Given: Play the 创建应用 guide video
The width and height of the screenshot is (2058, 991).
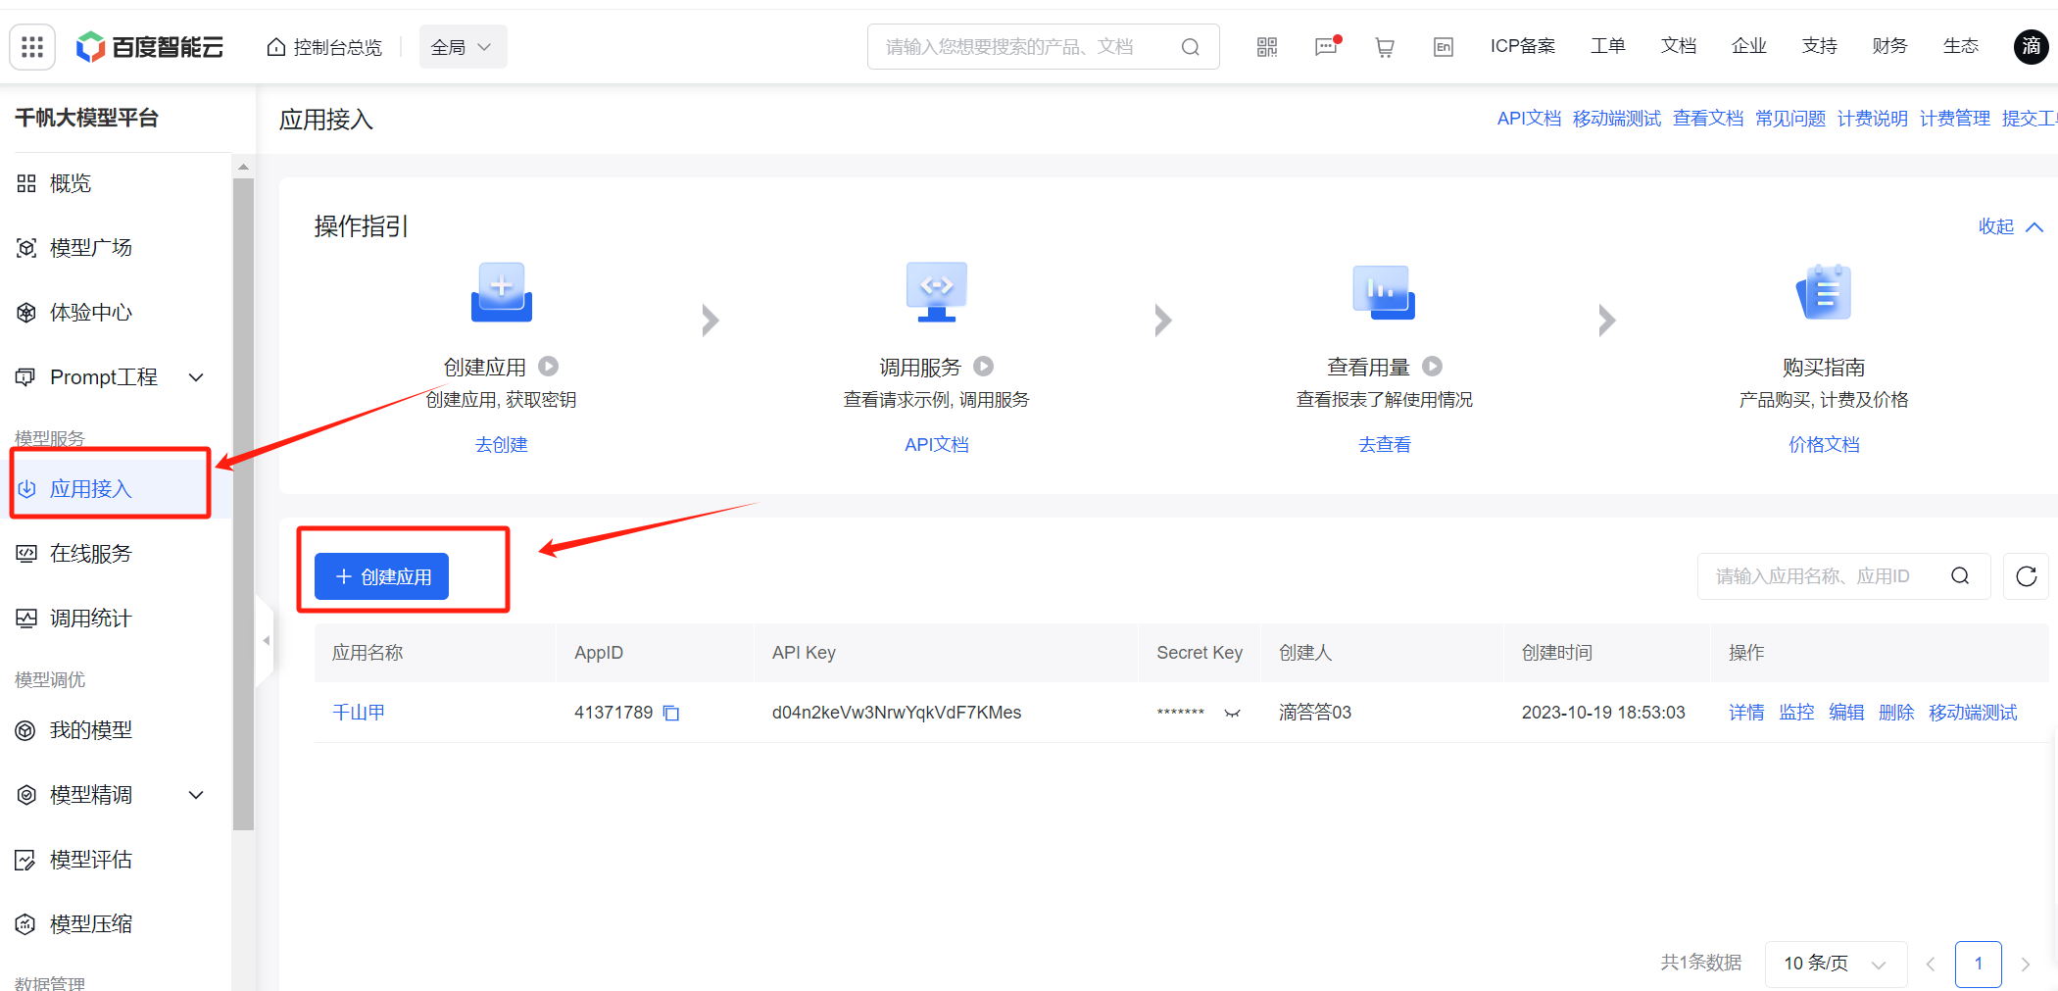Looking at the screenshot, I should click(549, 367).
